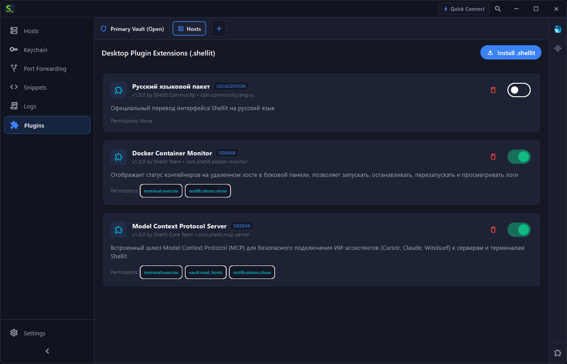The width and height of the screenshot is (567, 364).
Task: Open Keychain in the sidebar
Action: (47, 50)
